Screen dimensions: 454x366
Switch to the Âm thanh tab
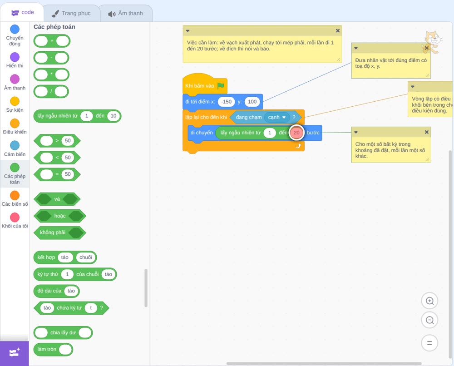click(126, 13)
